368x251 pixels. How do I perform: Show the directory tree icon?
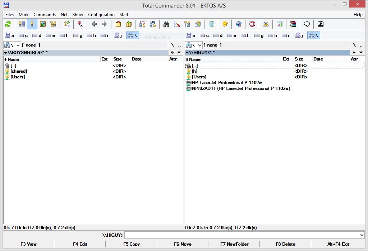pos(53,24)
